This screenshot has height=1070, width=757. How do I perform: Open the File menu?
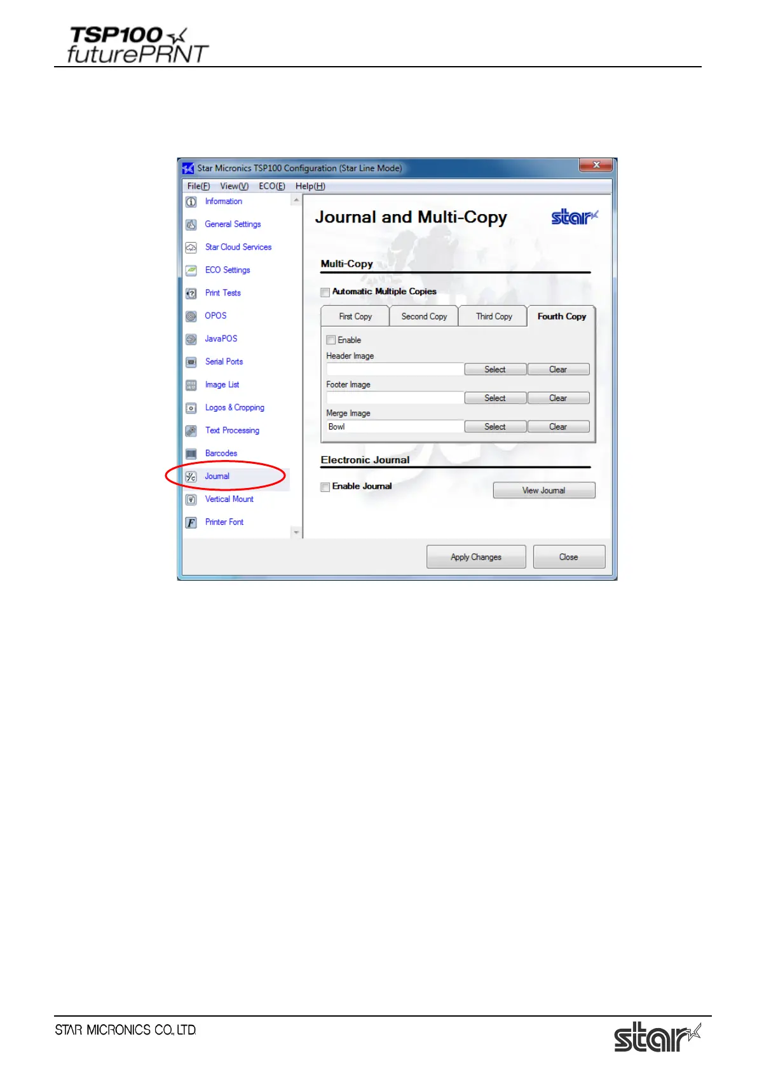click(x=198, y=186)
